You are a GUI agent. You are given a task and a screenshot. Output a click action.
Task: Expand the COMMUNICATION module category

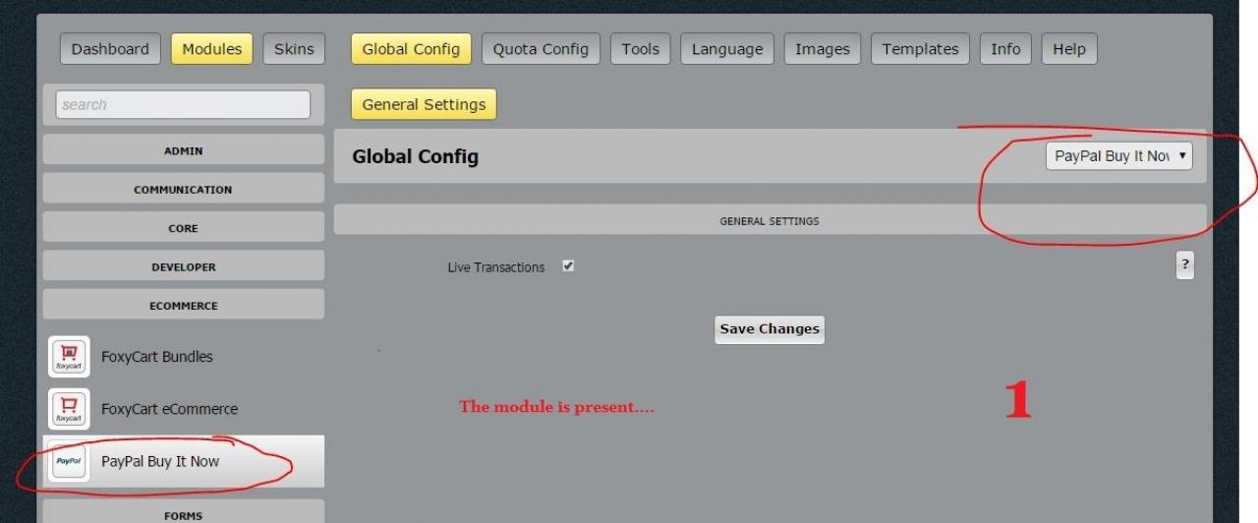(184, 189)
